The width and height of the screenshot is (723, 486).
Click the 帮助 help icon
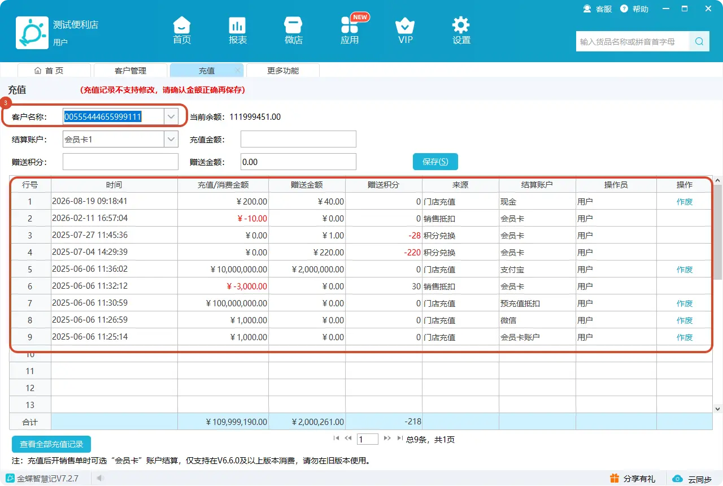(624, 8)
